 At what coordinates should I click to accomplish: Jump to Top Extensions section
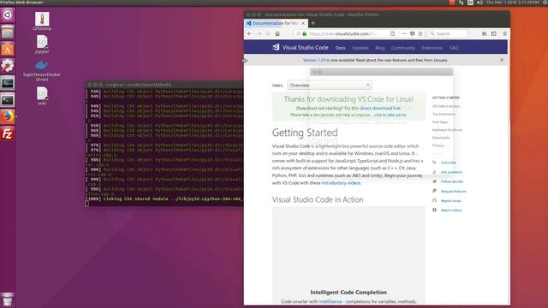pyautogui.click(x=444, y=114)
